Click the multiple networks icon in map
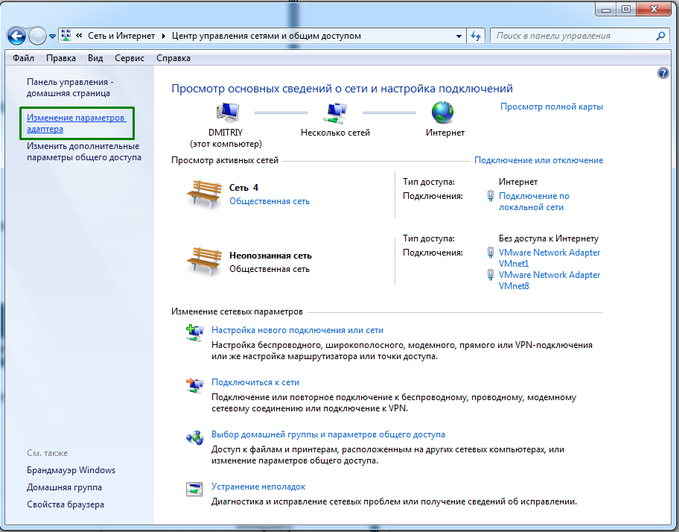 coord(335,113)
